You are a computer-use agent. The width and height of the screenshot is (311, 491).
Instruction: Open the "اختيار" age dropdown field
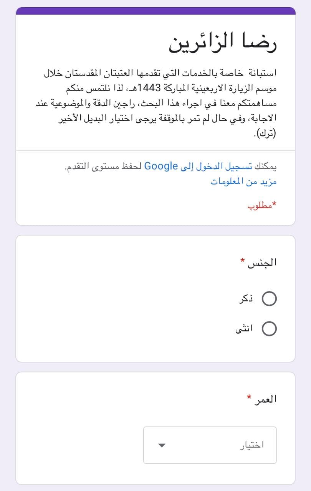[210, 445]
